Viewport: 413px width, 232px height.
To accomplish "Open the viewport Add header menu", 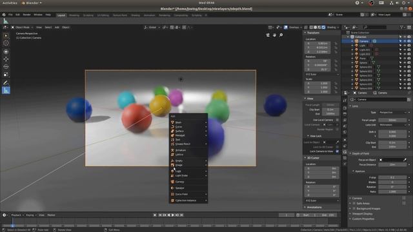I will (57, 27).
